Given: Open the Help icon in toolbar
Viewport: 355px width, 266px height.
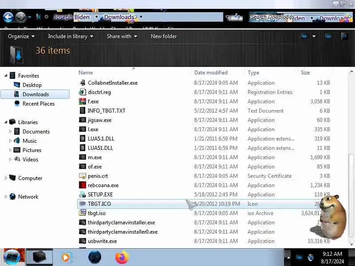Looking at the screenshot, I should 344,36.
